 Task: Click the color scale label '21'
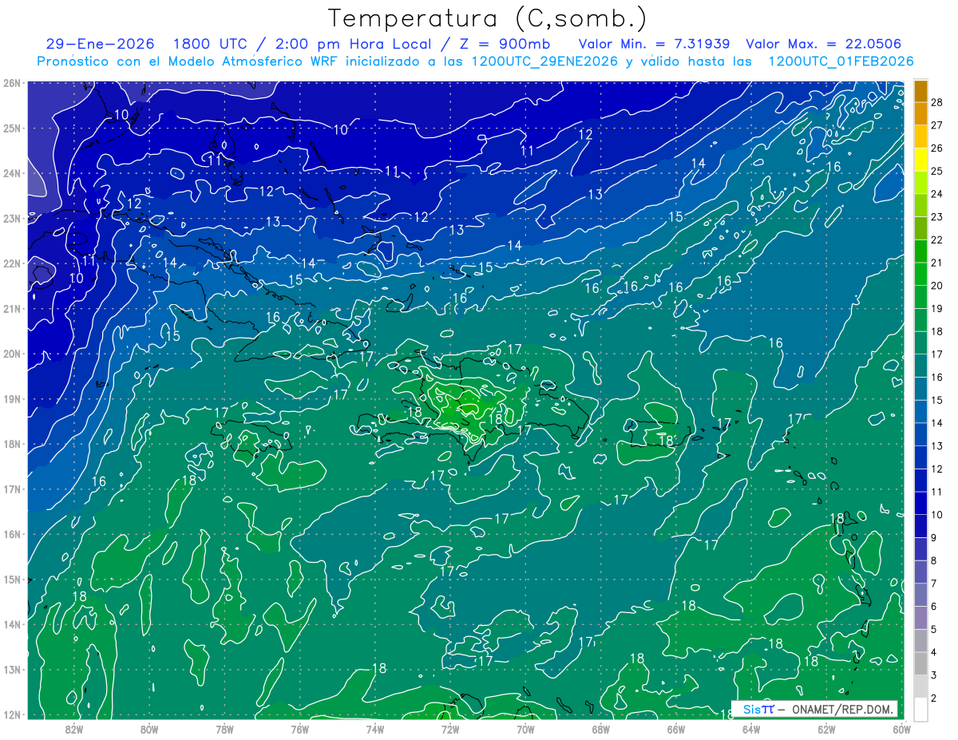(x=937, y=263)
